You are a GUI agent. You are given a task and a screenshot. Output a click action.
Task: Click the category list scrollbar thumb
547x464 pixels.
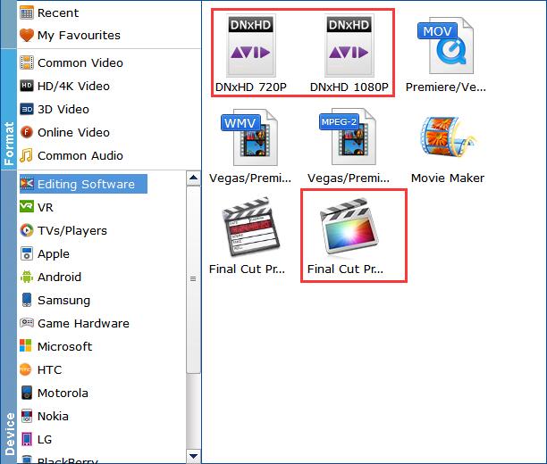[x=193, y=279]
